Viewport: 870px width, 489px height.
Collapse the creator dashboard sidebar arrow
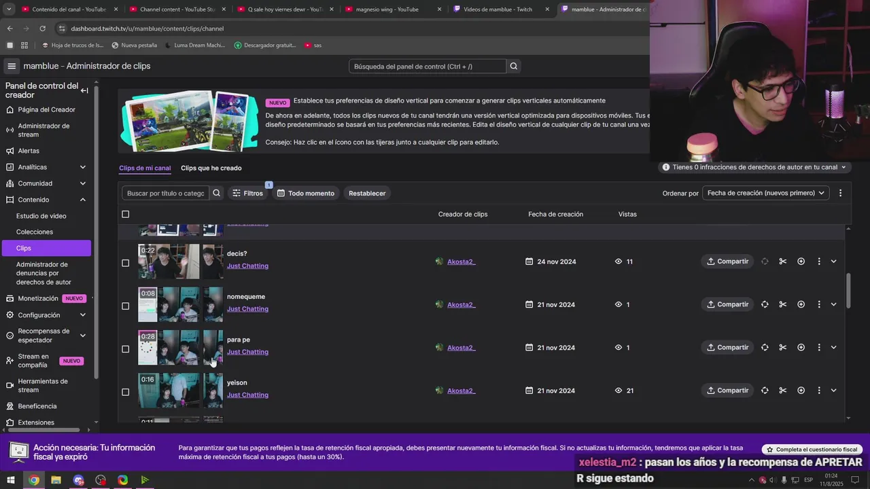(x=84, y=90)
